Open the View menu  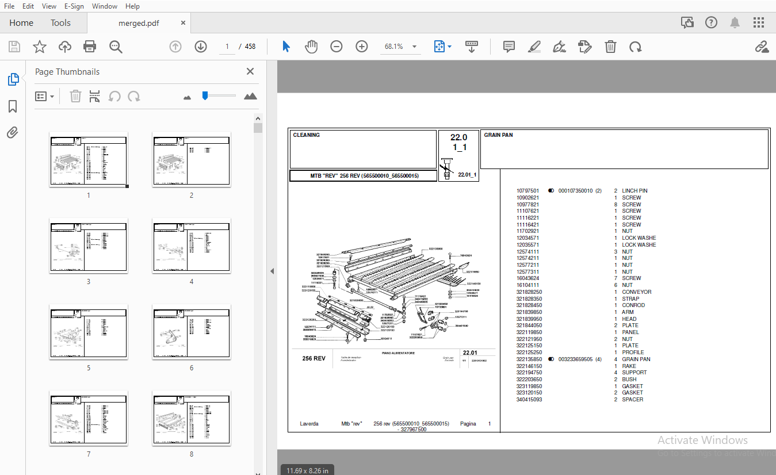click(49, 6)
